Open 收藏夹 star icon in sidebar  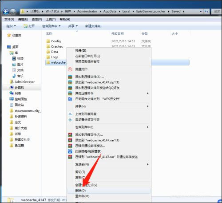click(x=9, y=35)
